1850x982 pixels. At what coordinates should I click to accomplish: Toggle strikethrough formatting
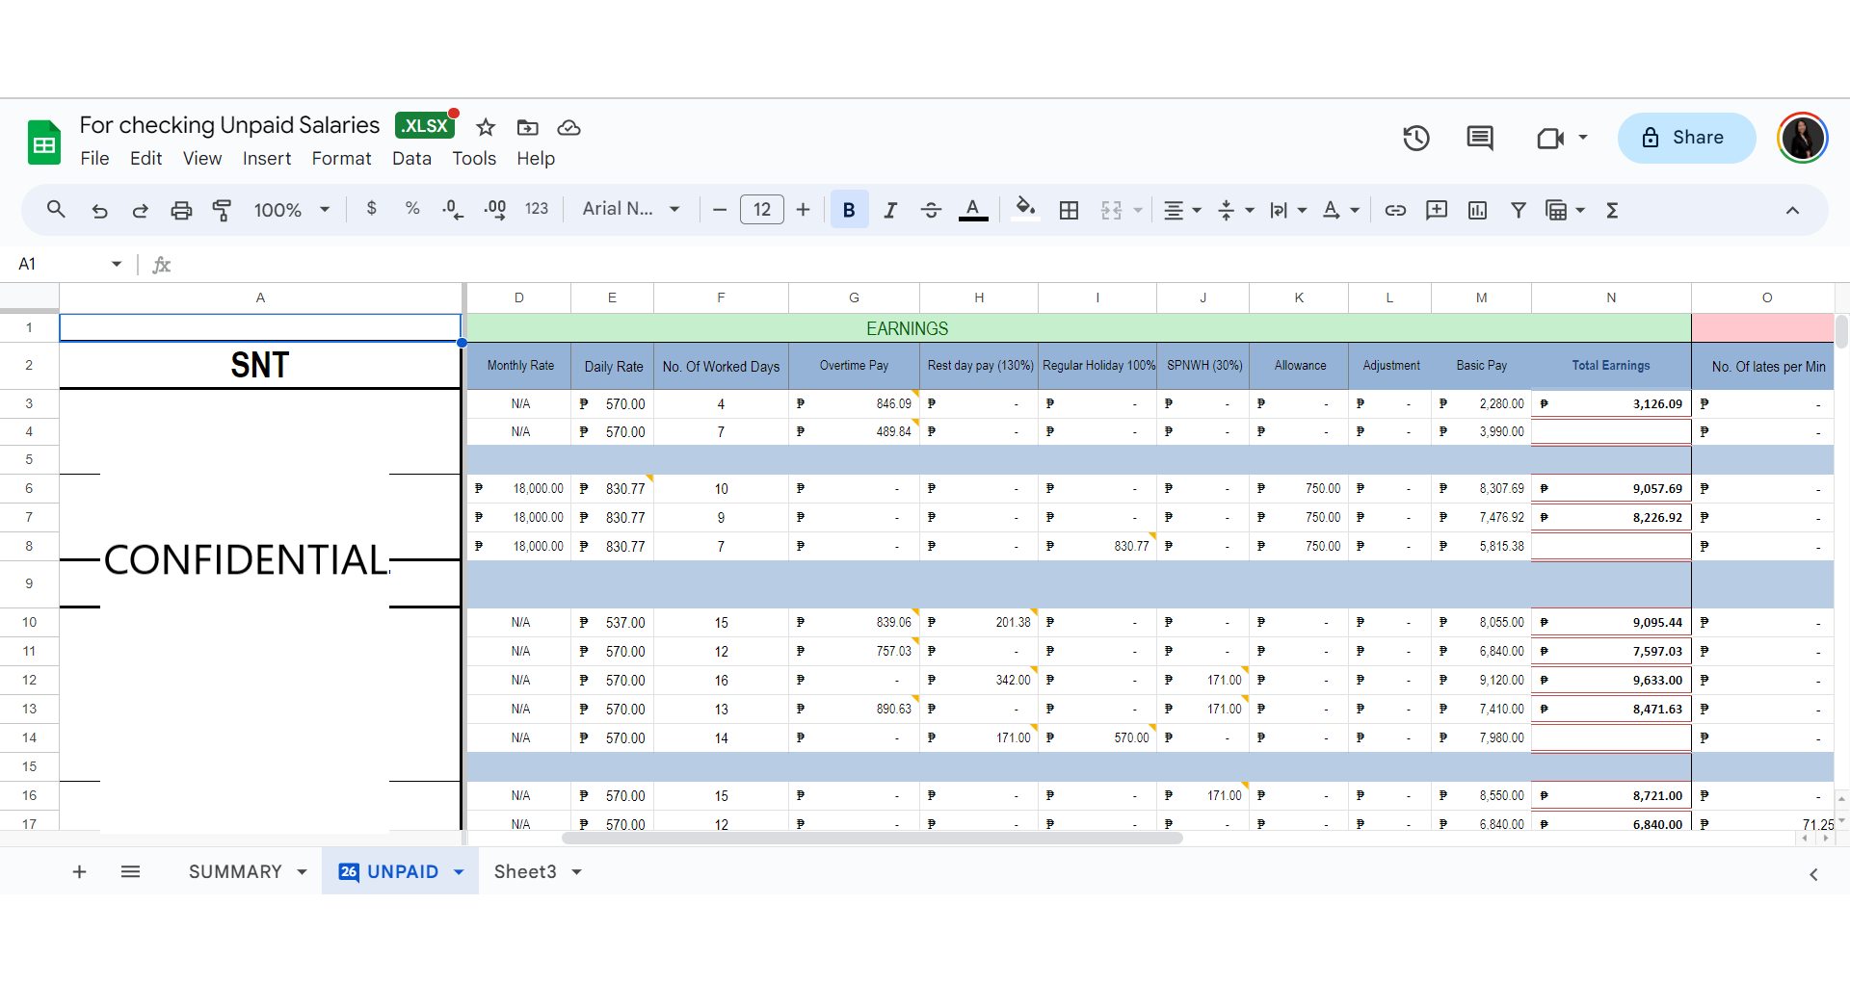coord(931,210)
